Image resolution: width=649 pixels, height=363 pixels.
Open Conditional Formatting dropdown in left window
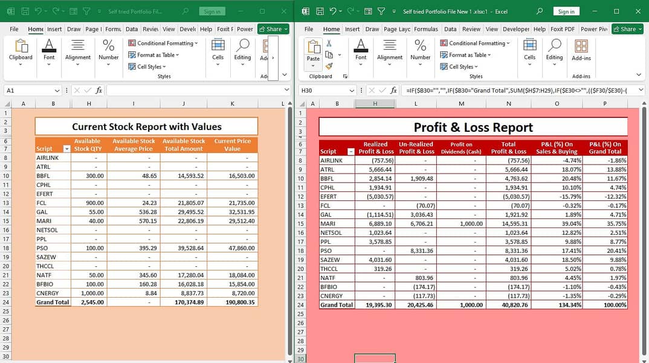163,43
